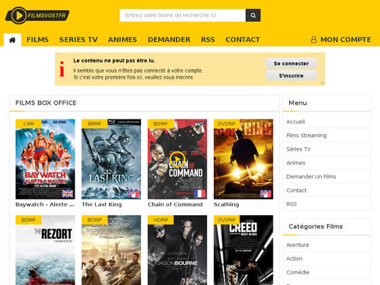Open the Aventure category
Viewport: 380px width, 285px height.
click(x=298, y=245)
